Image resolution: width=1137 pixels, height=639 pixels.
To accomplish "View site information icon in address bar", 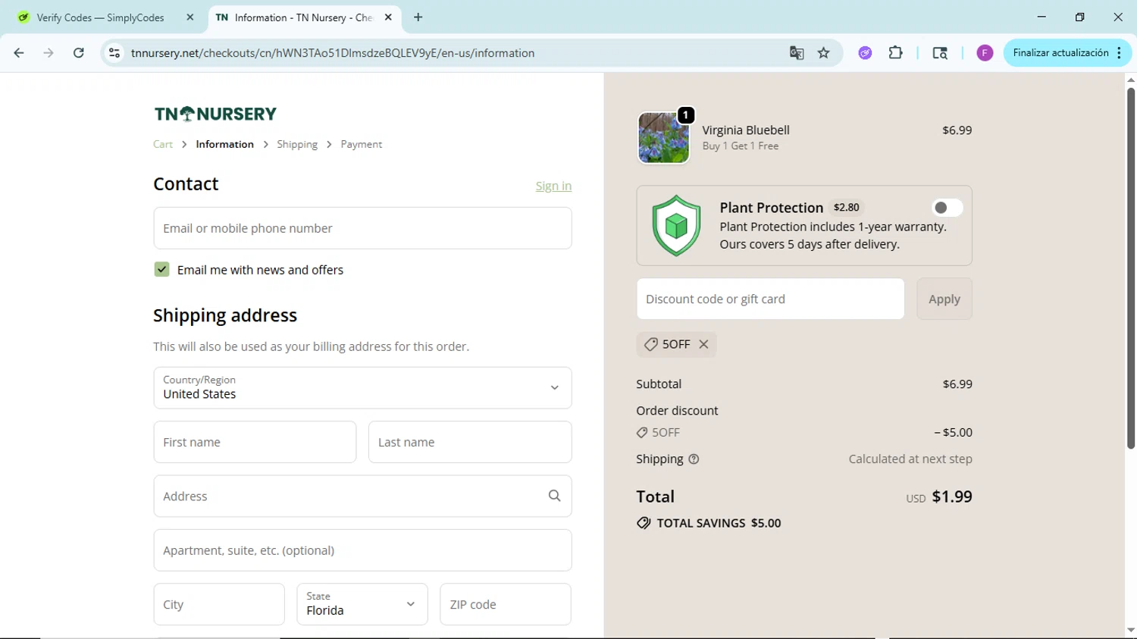I will pos(114,53).
